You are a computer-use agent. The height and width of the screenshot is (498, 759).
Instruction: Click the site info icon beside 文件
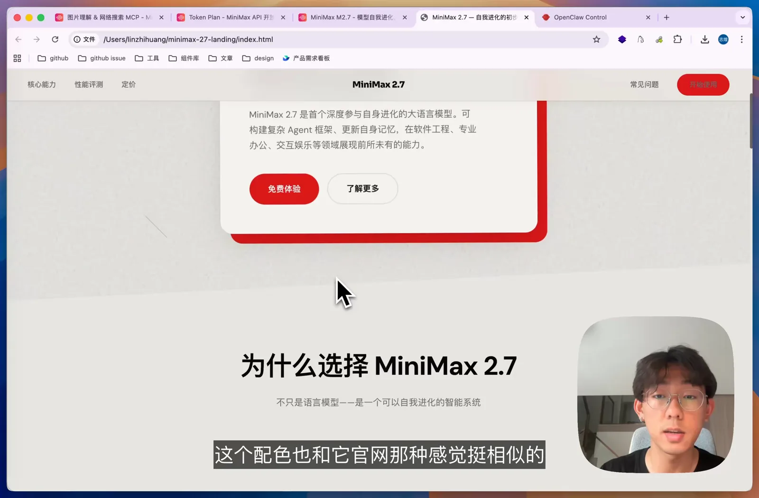(77, 39)
